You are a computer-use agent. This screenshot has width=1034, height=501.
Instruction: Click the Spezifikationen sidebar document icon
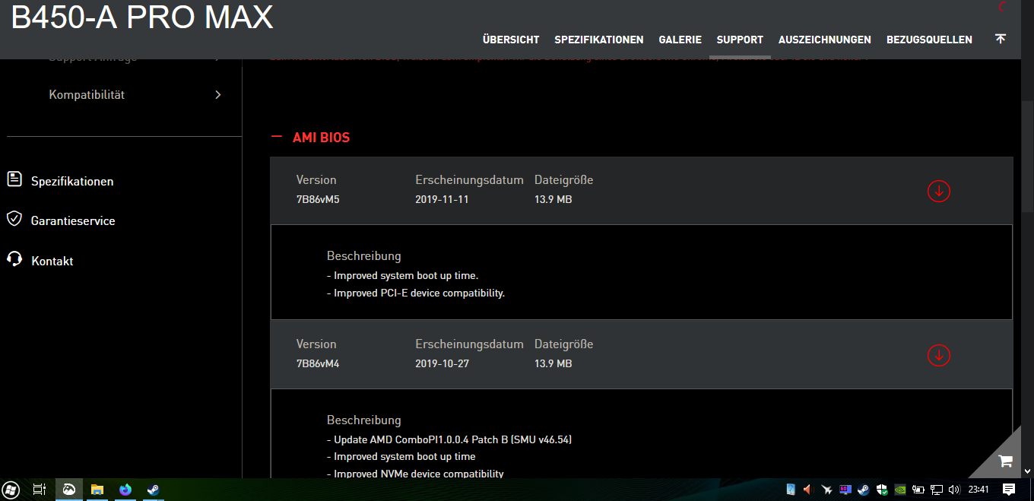(14, 179)
